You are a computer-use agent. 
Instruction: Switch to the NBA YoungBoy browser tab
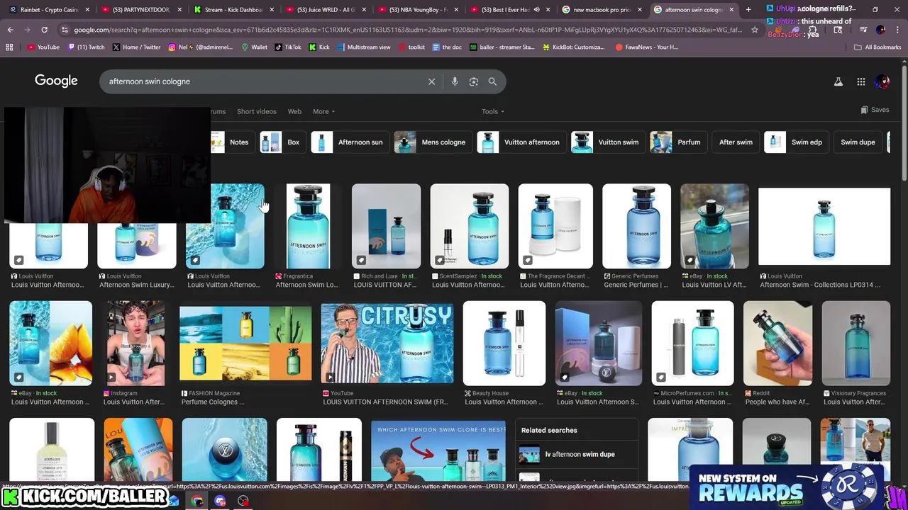[417, 10]
